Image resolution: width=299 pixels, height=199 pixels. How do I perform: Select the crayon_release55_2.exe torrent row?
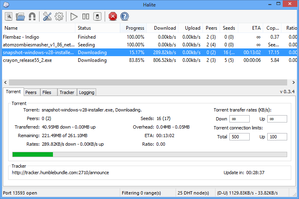tap(39, 60)
